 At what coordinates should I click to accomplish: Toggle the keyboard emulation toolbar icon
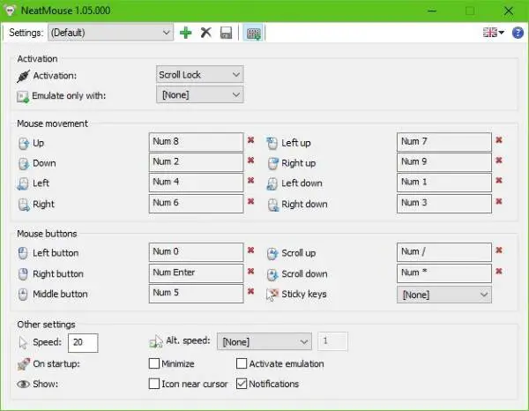(x=253, y=33)
